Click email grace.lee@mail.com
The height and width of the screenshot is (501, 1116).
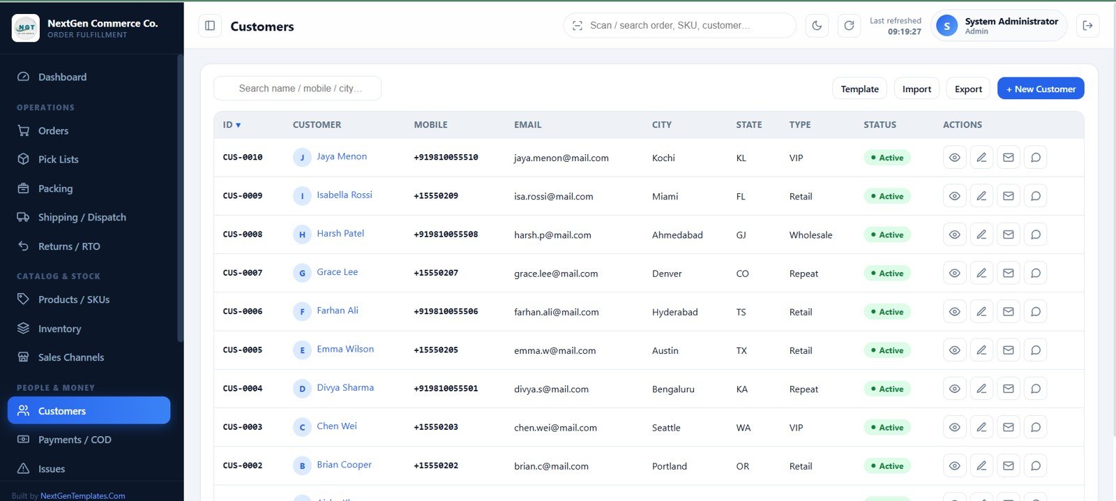(556, 274)
